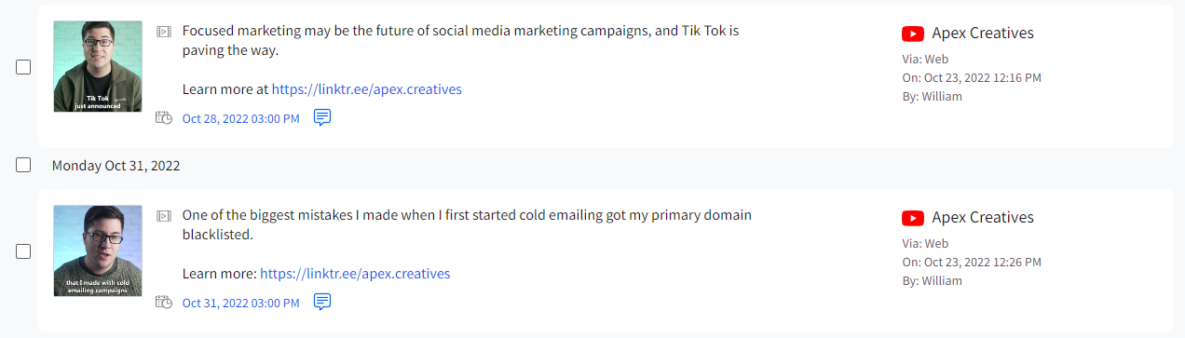
Task: Edit the Oct 28, 2022 03:00 PM schedule time
Action: tap(241, 119)
